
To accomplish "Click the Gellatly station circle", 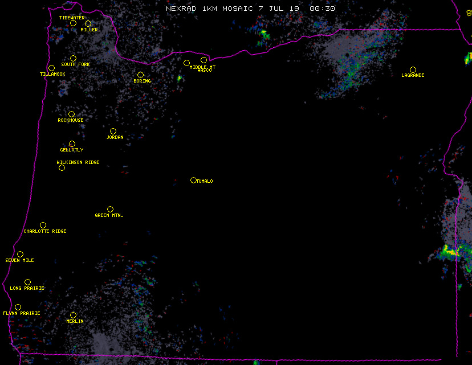I will coord(72,144).
